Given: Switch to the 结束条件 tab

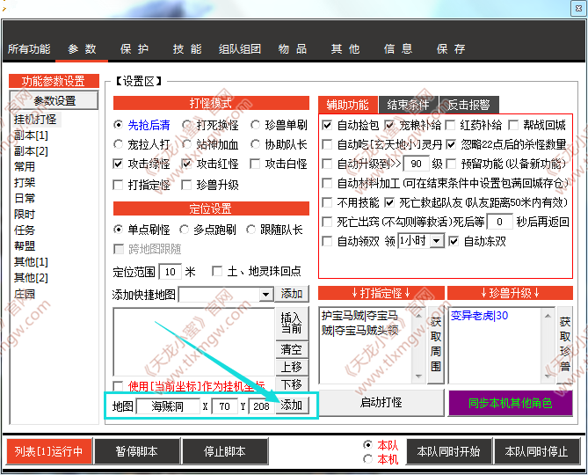Looking at the screenshot, I should pyautogui.click(x=408, y=105).
